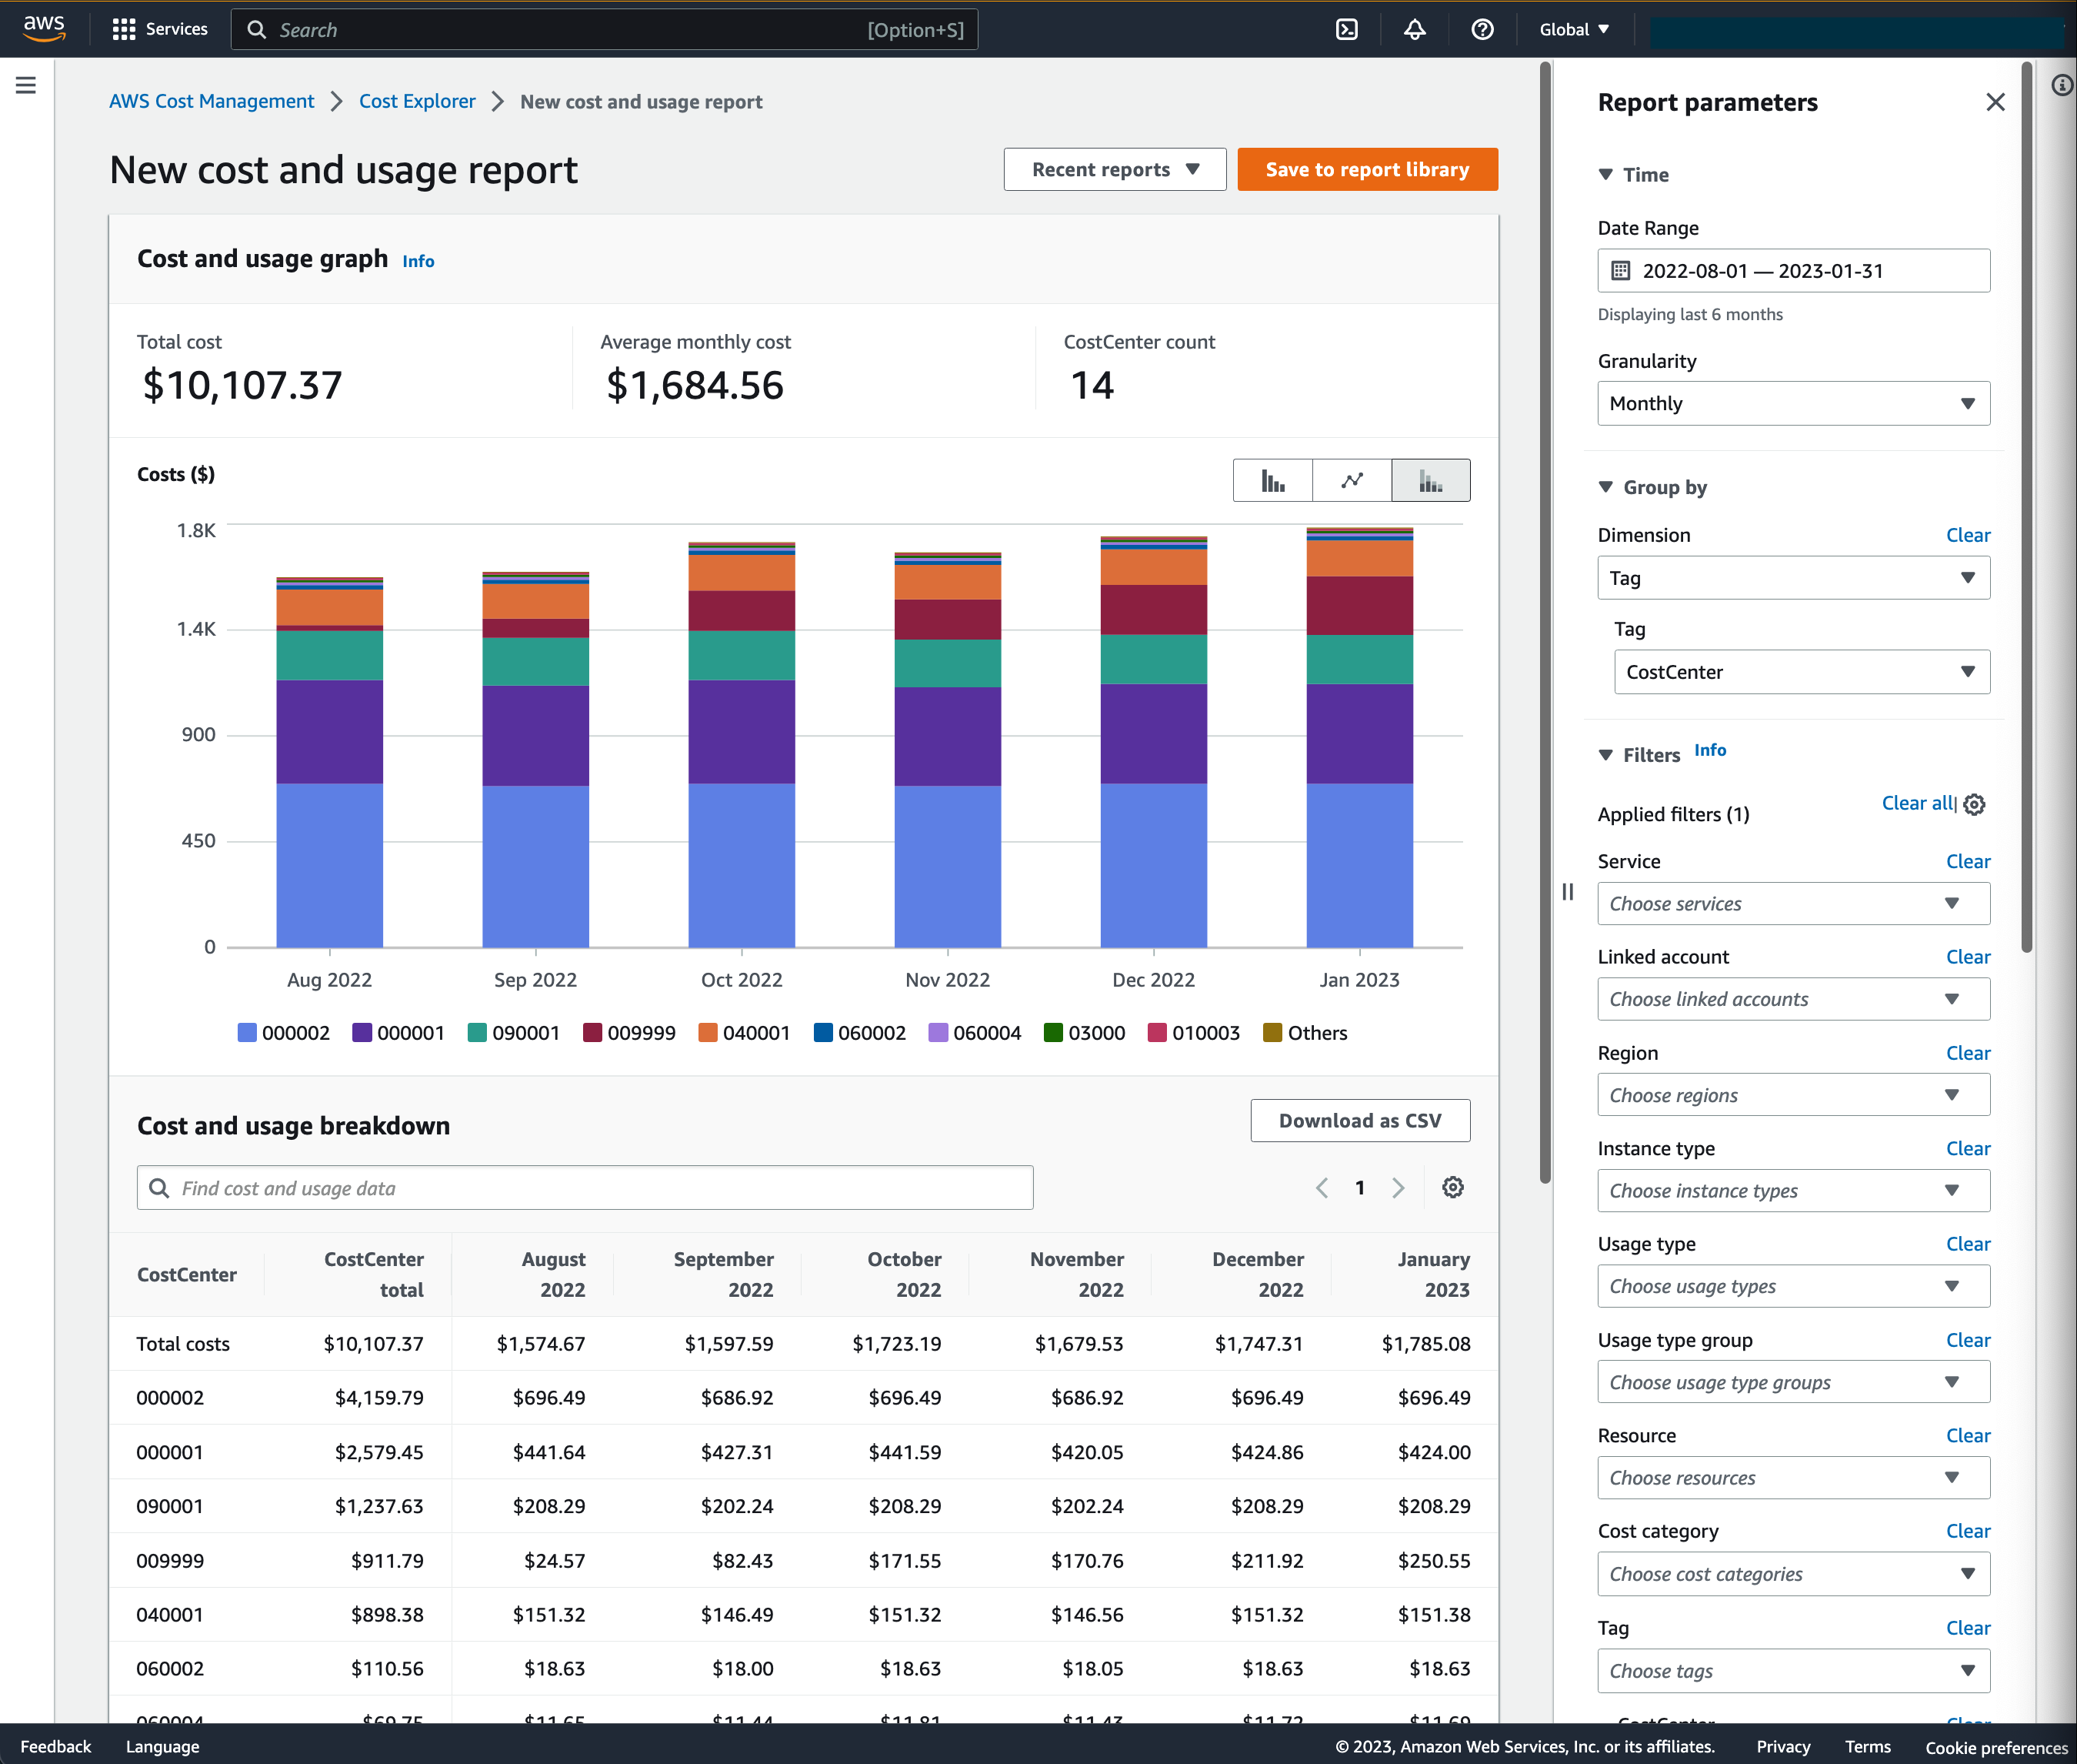Clear the Service filter
This screenshot has height=1764, width=2077.
[x=1966, y=861]
